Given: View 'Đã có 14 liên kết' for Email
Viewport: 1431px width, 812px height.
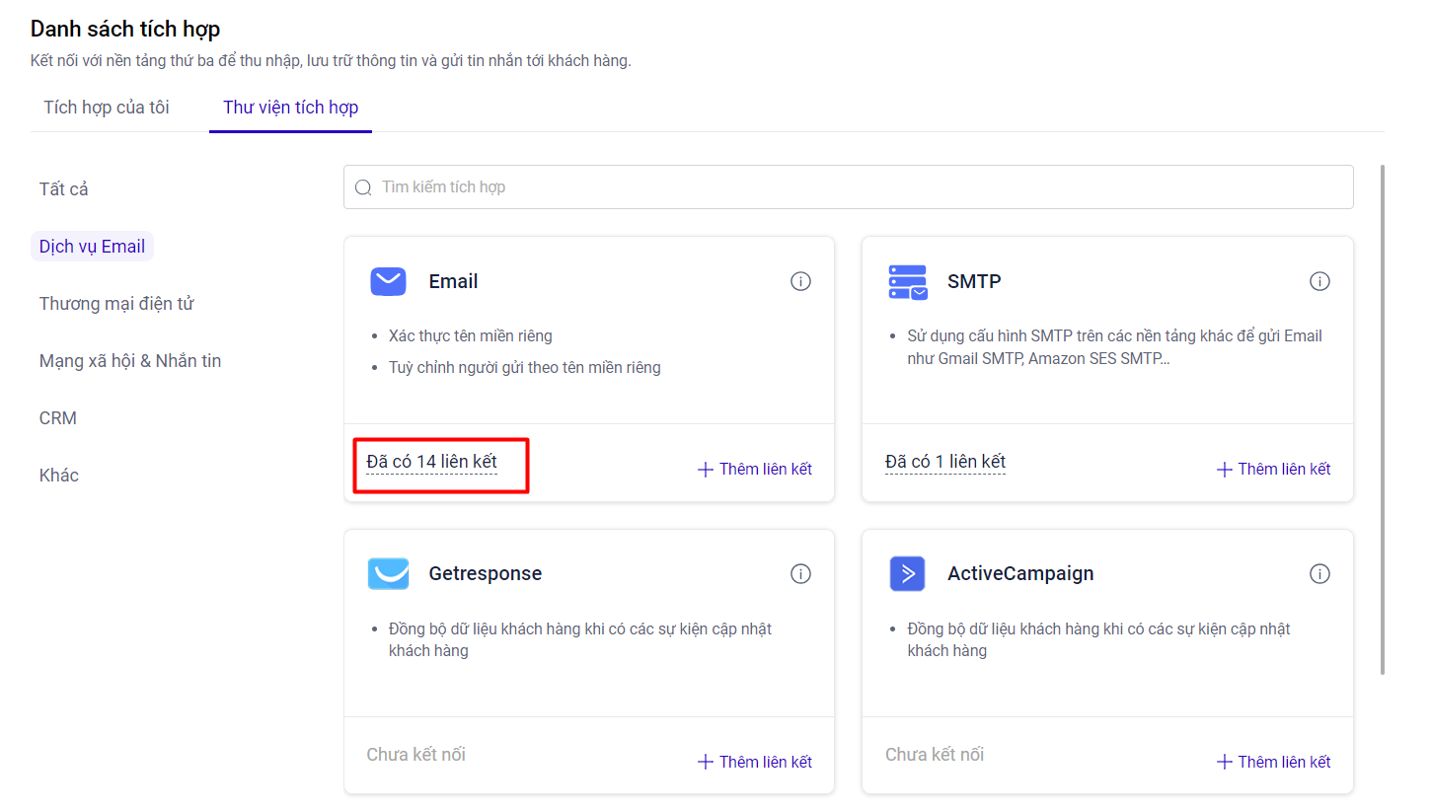Looking at the screenshot, I should (x=432, y=462).
